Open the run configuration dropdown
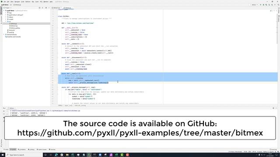 coord(254,5)
